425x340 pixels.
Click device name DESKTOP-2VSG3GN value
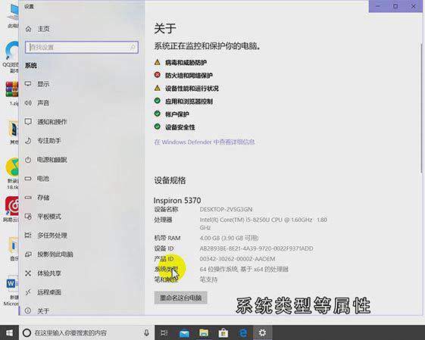(226, 210)
